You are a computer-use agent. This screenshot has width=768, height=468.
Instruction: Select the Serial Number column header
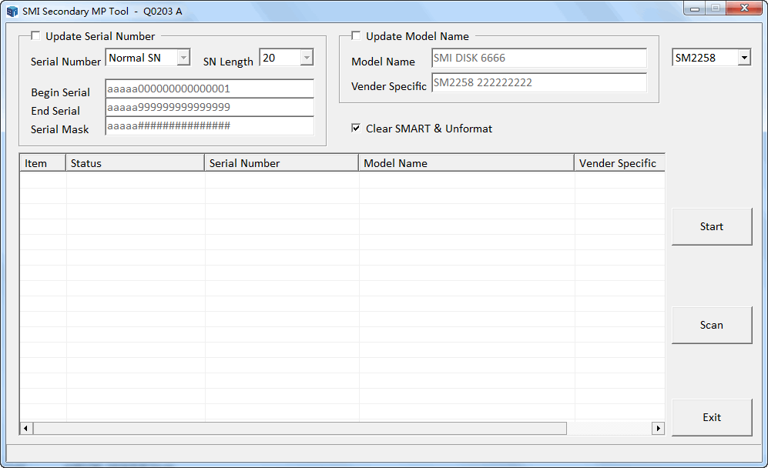click(x=281, y=163)
